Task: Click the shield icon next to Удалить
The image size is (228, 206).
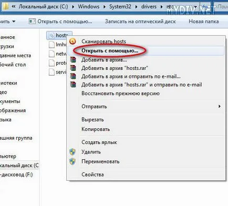Action: pyautogui.click(x=72, y=152)
